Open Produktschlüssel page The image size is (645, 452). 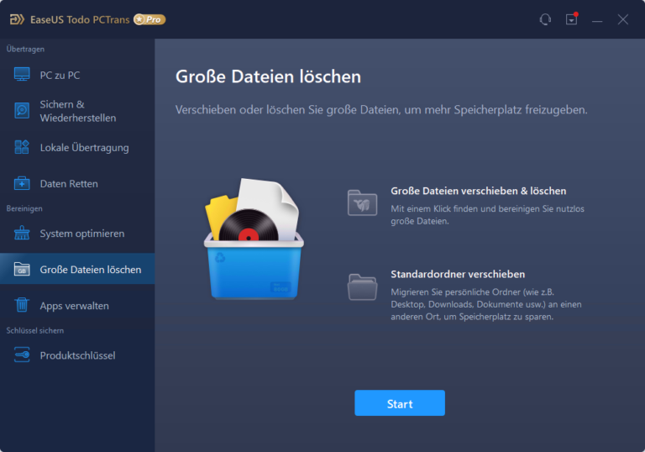pos(77,355)
